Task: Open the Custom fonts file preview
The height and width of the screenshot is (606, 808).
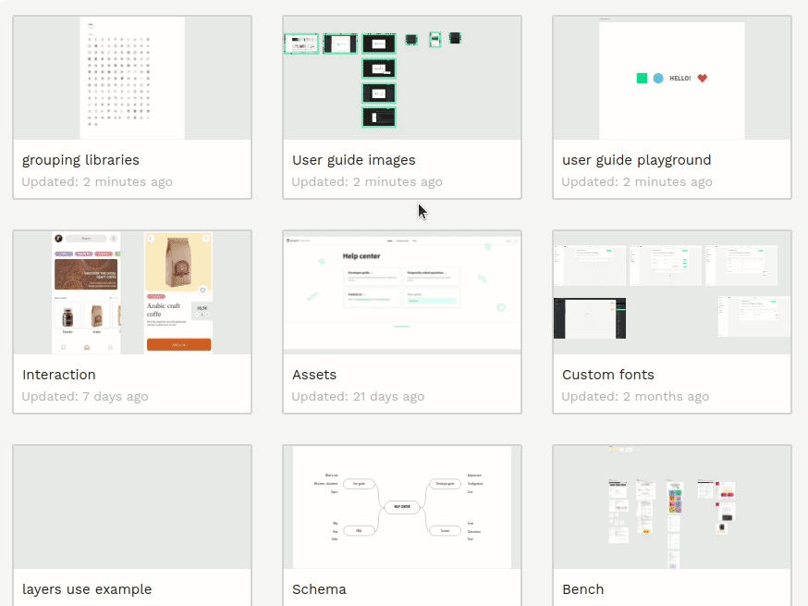Action: click(x=672, y=292)
